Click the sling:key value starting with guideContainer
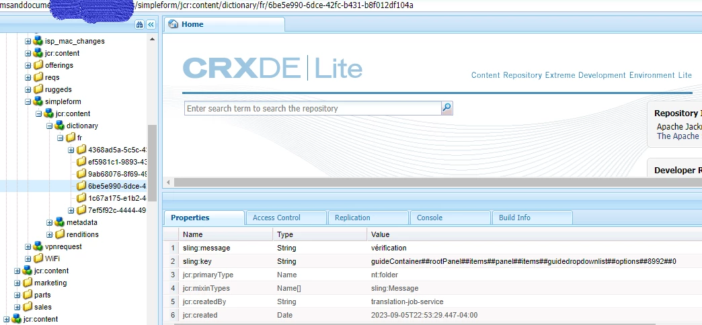 523,261
